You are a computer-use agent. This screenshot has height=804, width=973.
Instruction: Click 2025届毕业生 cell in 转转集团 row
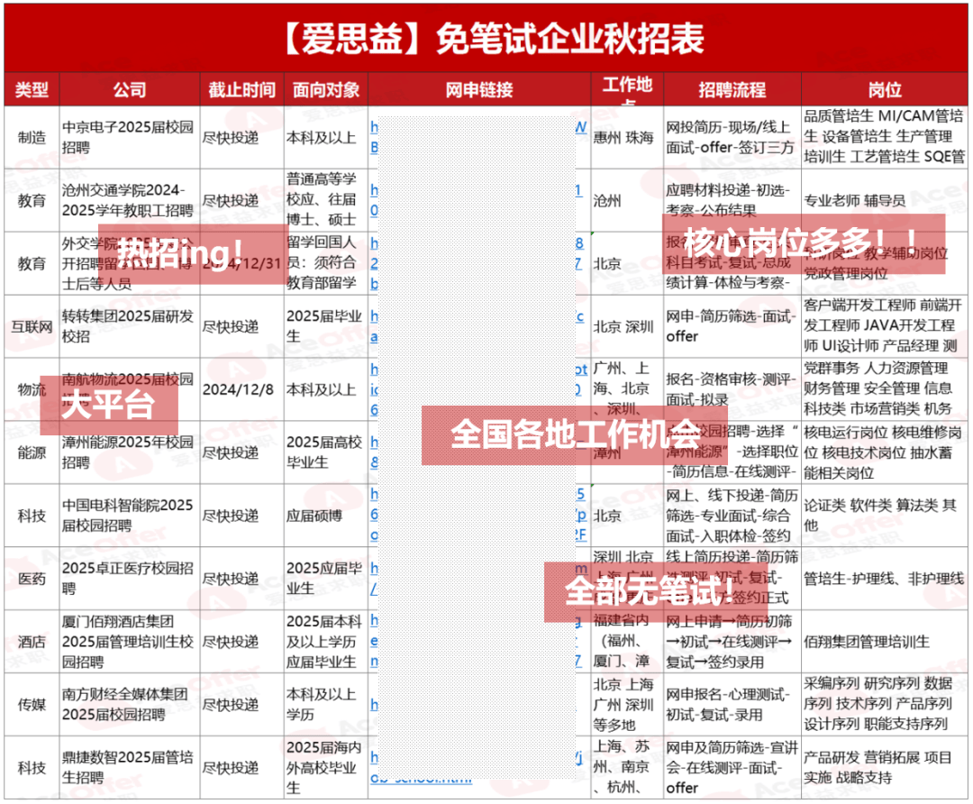[326, 326]
